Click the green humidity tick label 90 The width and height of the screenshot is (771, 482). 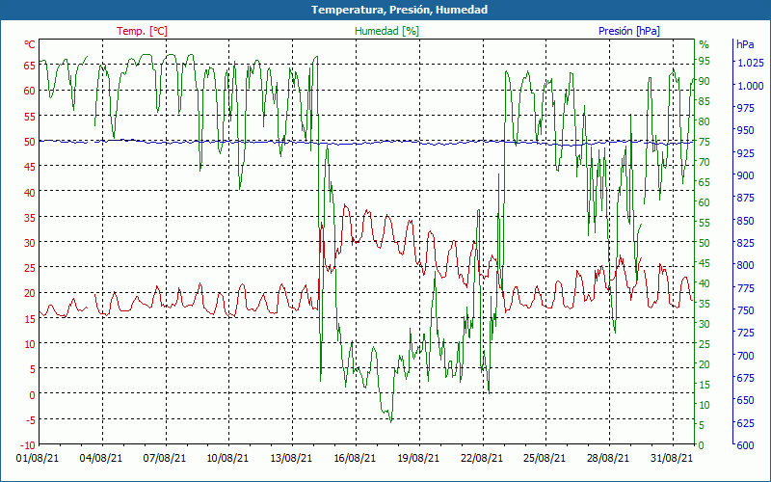coord(705,81)
